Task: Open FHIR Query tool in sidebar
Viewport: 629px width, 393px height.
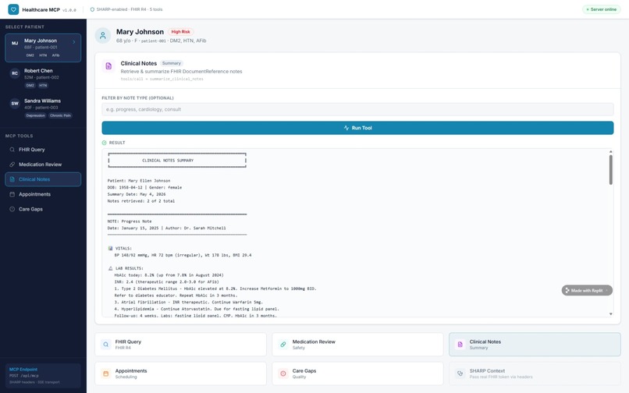Action: coord(43,150)
